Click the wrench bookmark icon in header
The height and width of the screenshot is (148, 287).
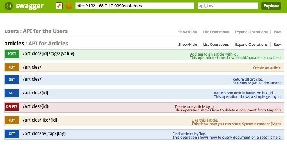coord(59,6)
